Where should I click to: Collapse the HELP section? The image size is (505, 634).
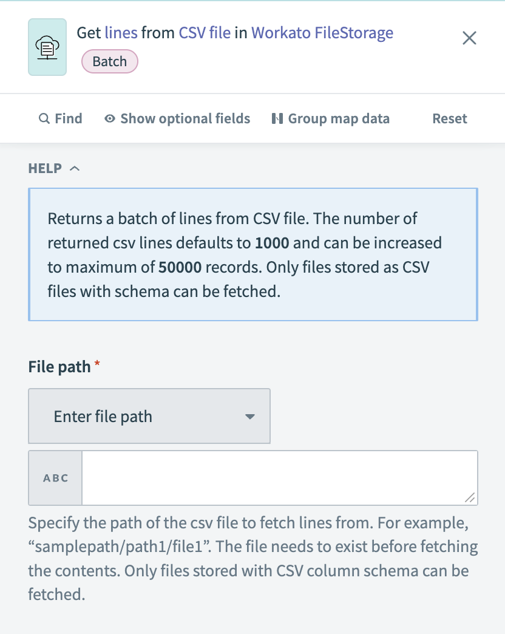click(x=75, y=168)
